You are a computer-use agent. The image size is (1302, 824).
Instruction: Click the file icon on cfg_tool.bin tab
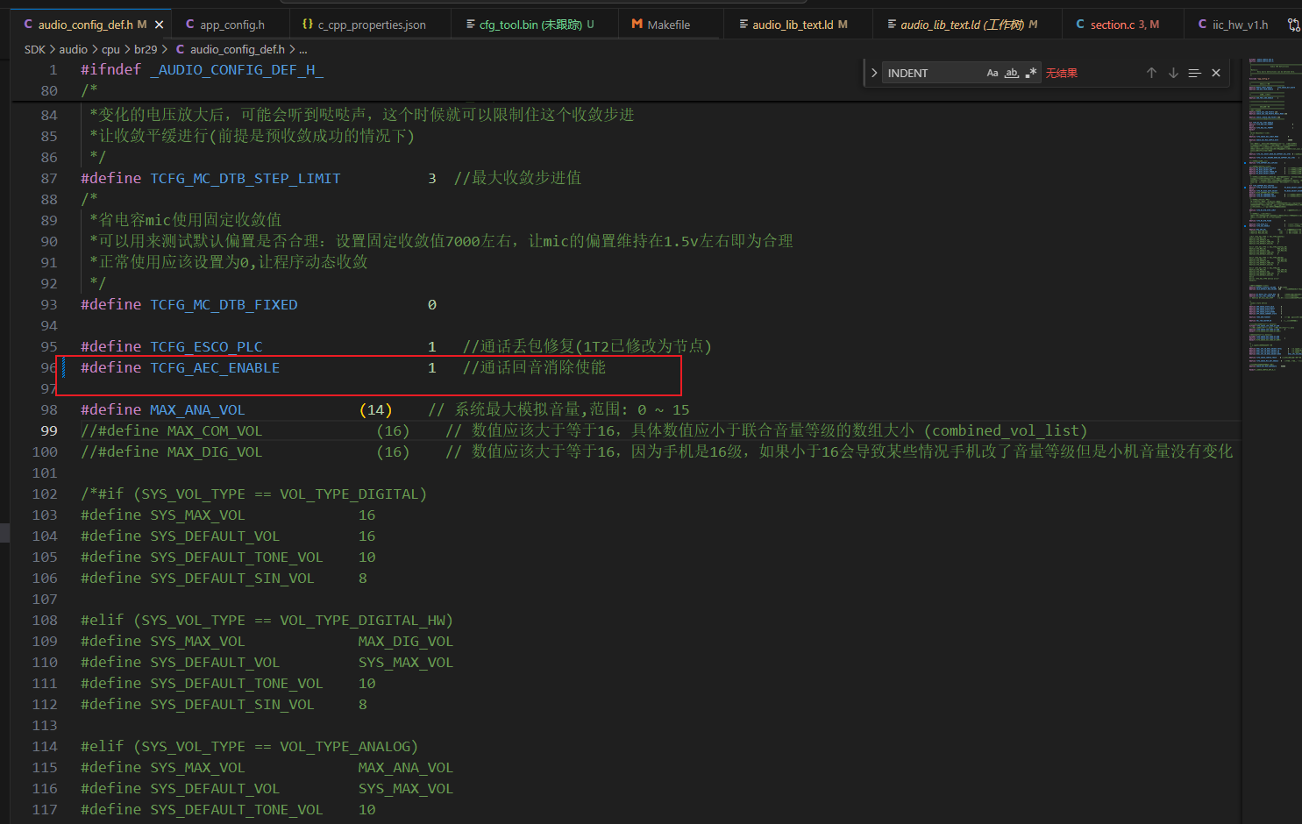pyautogui.click(x=471, y=25)
